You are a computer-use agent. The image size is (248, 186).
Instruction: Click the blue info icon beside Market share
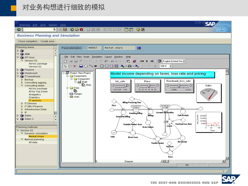(x=139, y=48)
